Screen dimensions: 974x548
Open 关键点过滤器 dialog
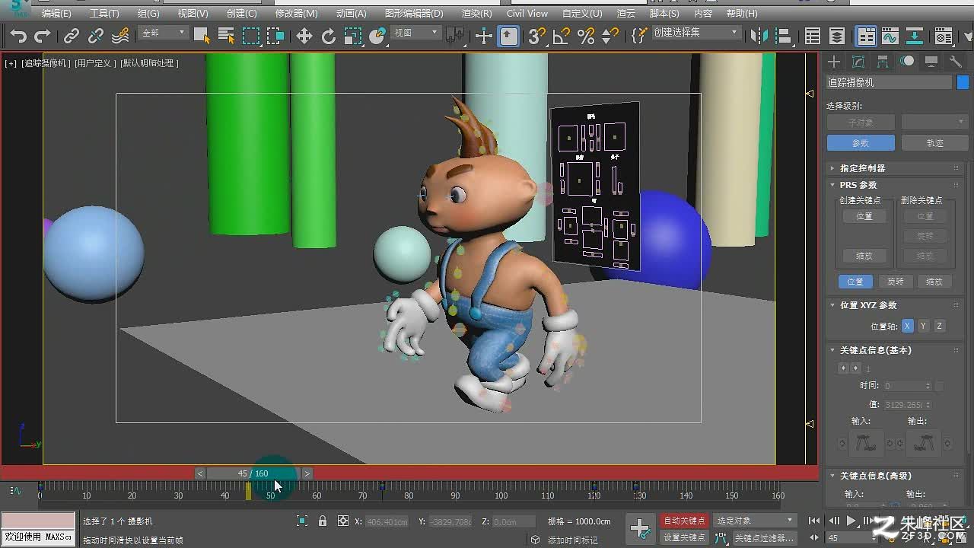pyautogui.click(x=766, y=537)
